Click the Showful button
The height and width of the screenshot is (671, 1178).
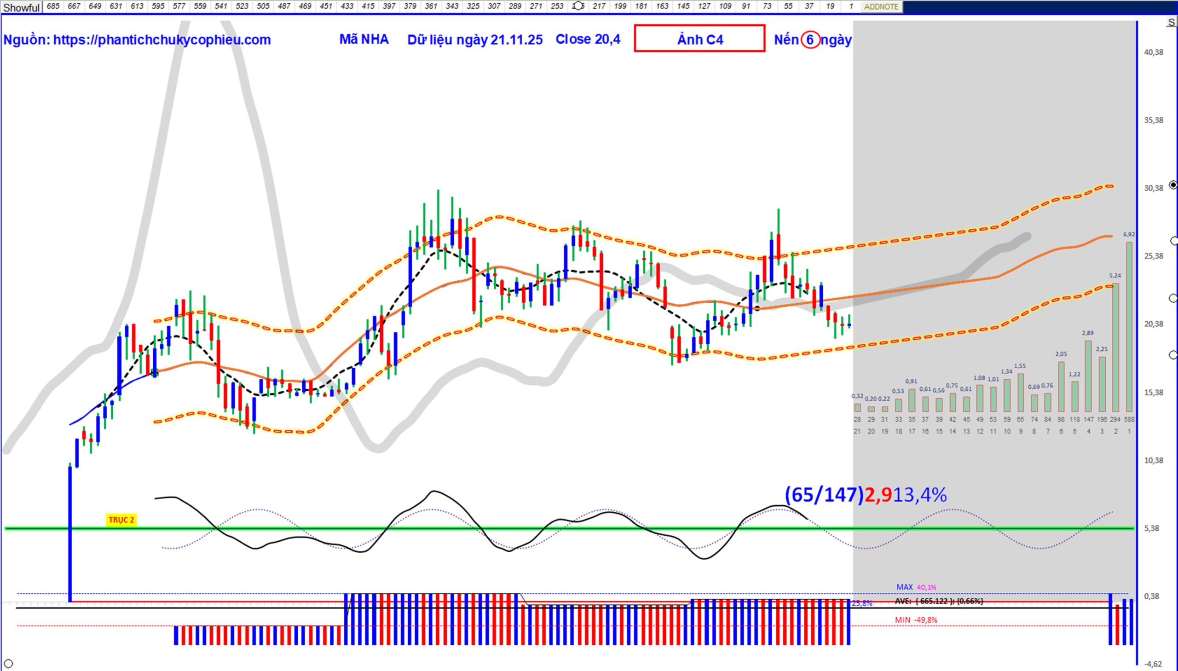(x=21, y=7)
